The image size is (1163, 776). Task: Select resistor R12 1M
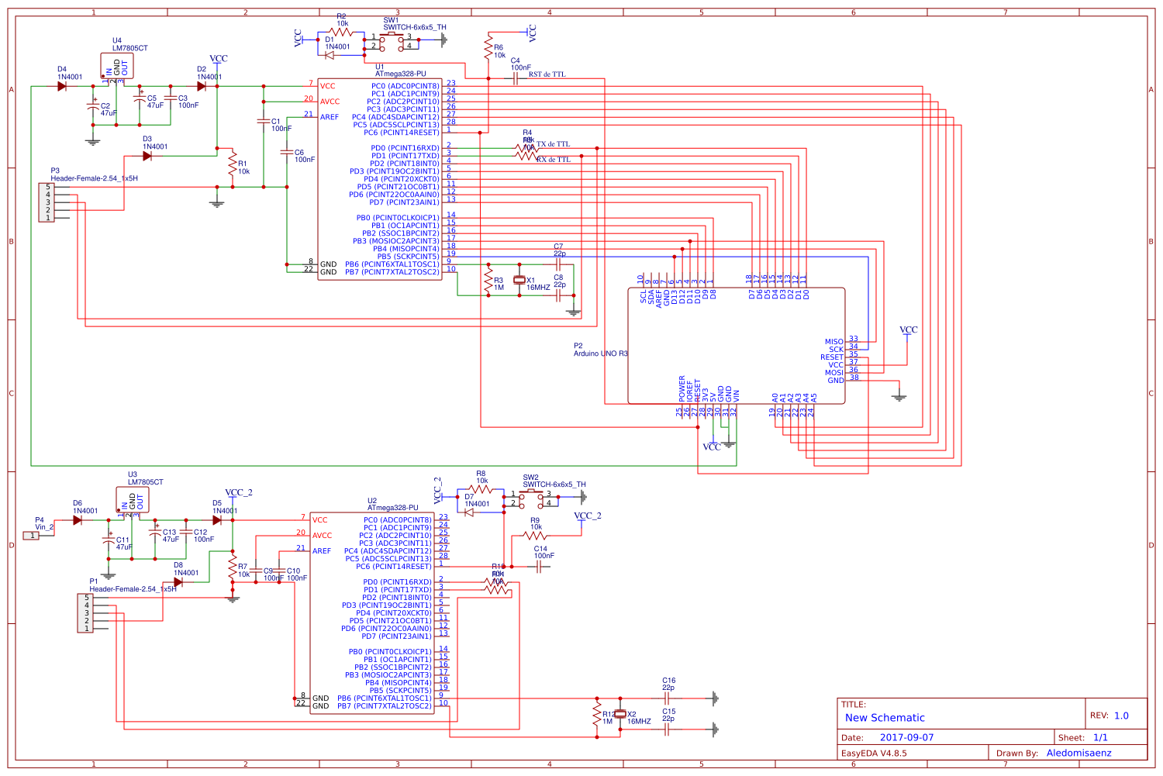click(x=597, y=714)
